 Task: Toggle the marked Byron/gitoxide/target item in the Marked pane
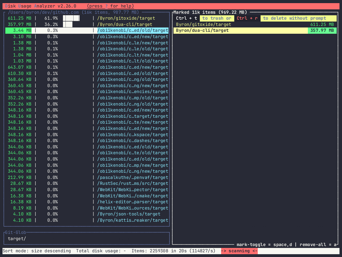coord(204,24)
